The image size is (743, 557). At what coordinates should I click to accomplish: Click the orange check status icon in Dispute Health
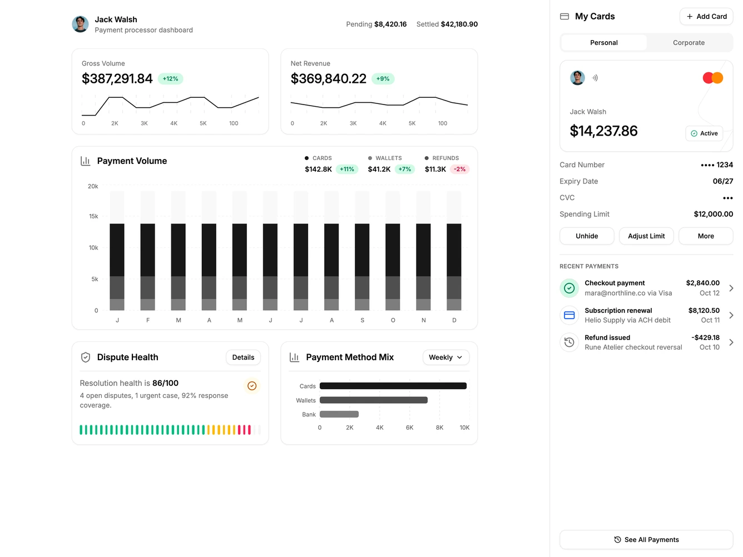tap(252, 386)
